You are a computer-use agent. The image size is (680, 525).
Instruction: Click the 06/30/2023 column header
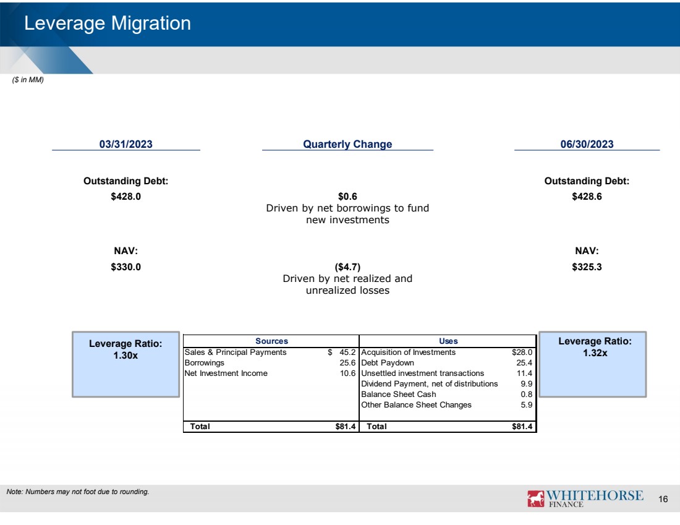(587, 144)
